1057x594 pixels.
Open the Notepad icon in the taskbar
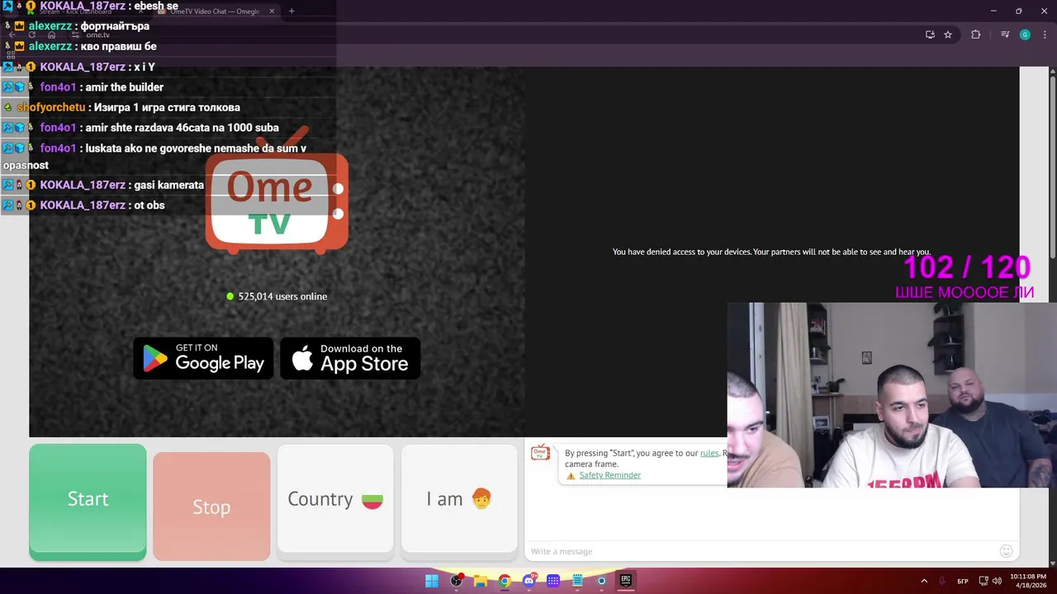tap(577, 581)
